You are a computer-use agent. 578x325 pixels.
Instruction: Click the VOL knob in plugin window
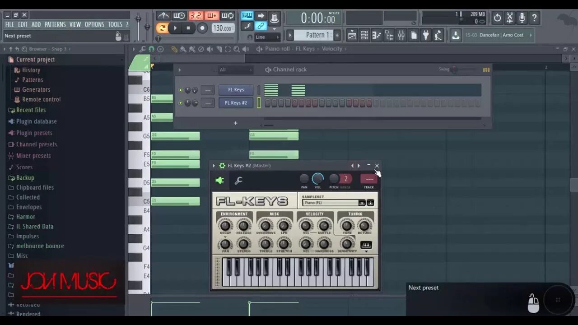[x=318, y=179]
